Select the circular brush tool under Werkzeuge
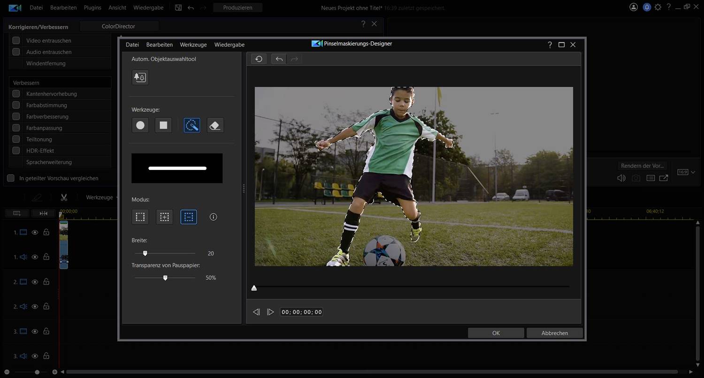This screenshot has height=378, width=704. pyautogui.click(x=140, y=125)
